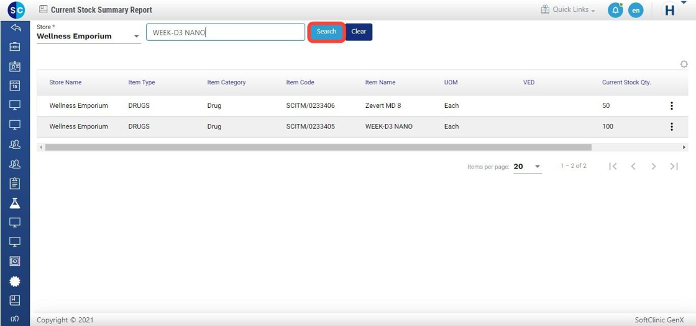Open the safe/locker sidebar icon
Screen dimensions: 696x326
15,261
